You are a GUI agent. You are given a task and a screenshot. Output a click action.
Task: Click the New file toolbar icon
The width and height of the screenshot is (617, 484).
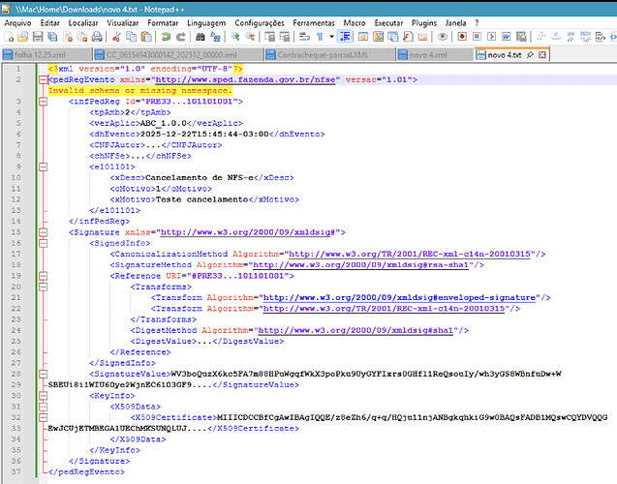pos(10,36)
